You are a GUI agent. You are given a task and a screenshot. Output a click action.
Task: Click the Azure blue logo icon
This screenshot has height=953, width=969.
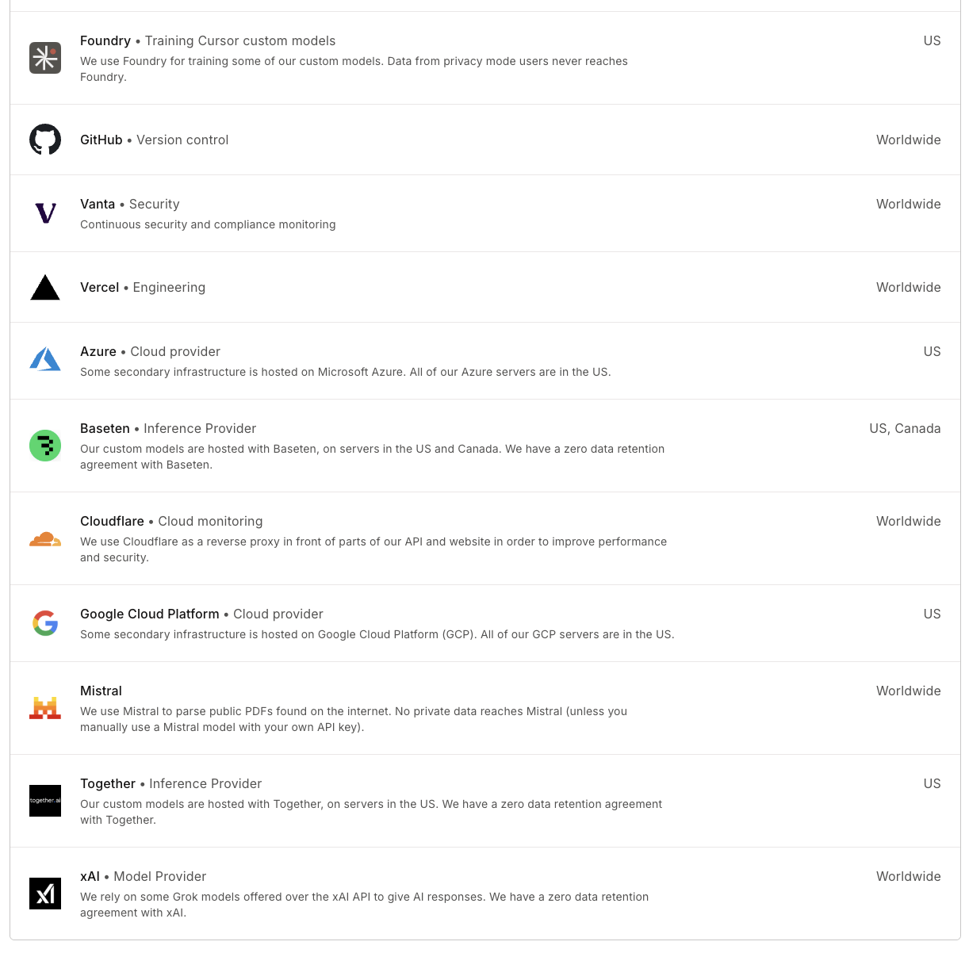point(45,361)
